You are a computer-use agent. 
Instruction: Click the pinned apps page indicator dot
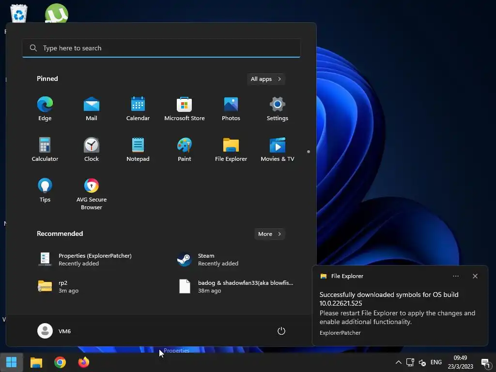coord(309,152)
